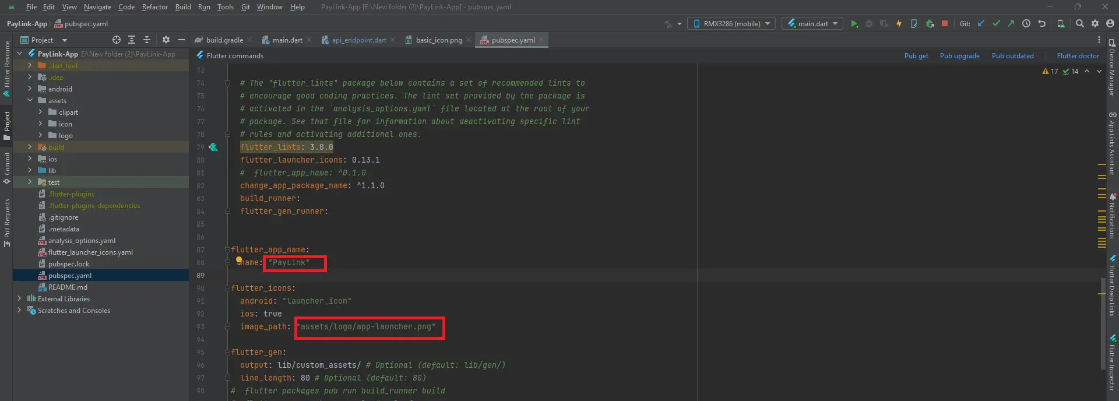Fold the flutter_icons block in editor
The width and height of the screenshot is (1119, 401).
click(227, 289)
